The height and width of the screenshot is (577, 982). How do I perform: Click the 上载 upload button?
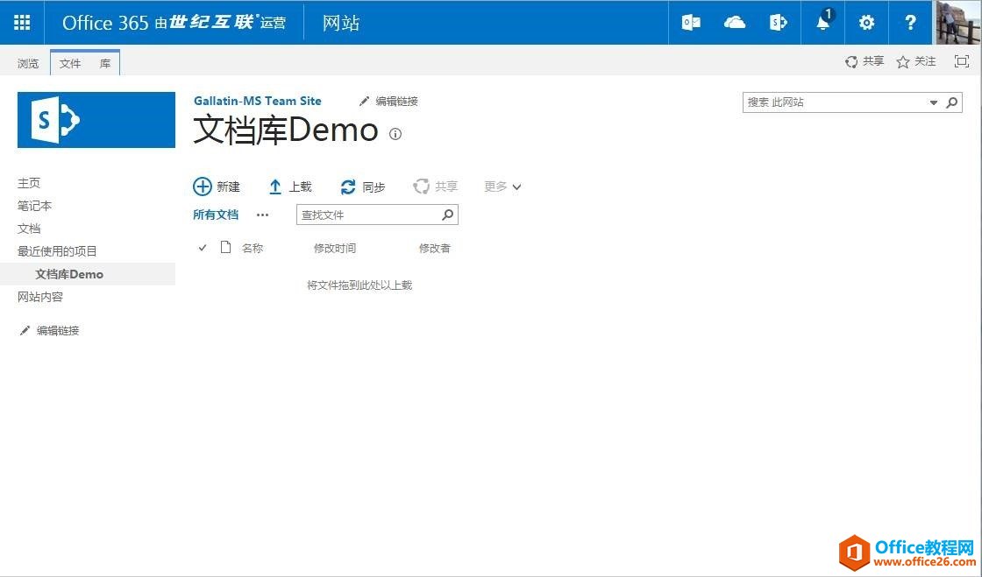[290, 186]
